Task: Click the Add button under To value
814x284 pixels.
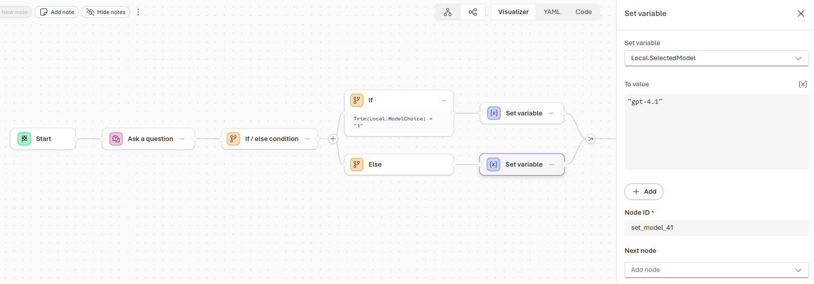Action: [x=644, y=192]
